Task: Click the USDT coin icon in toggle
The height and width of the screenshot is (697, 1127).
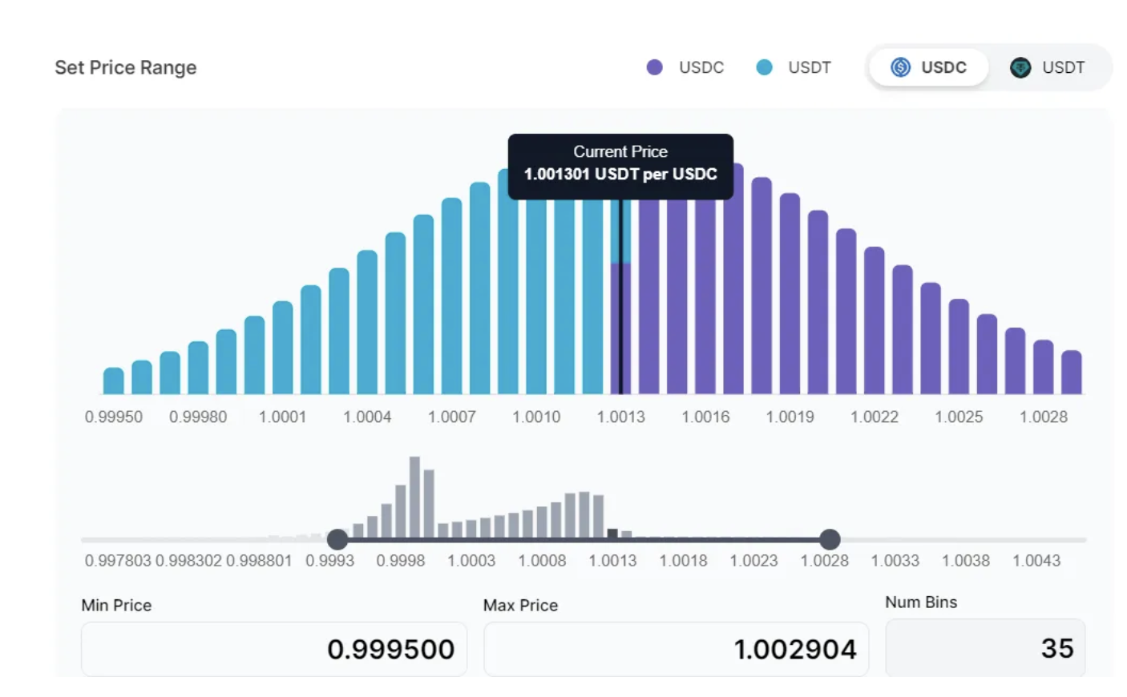Action: click(1020, 67)
